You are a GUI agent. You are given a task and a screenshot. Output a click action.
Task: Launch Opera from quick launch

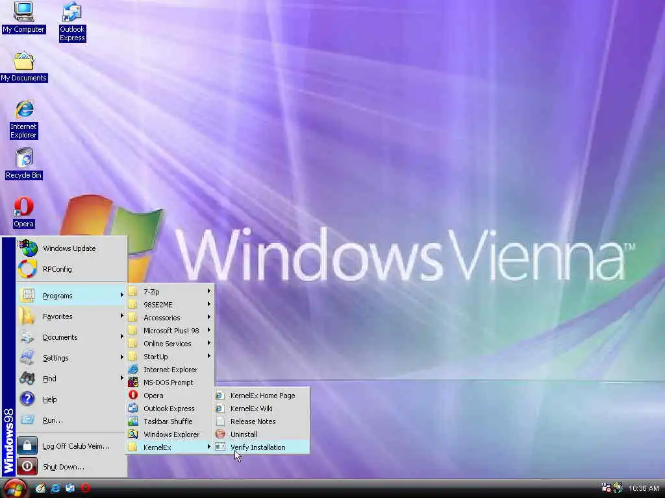(86, 488)
